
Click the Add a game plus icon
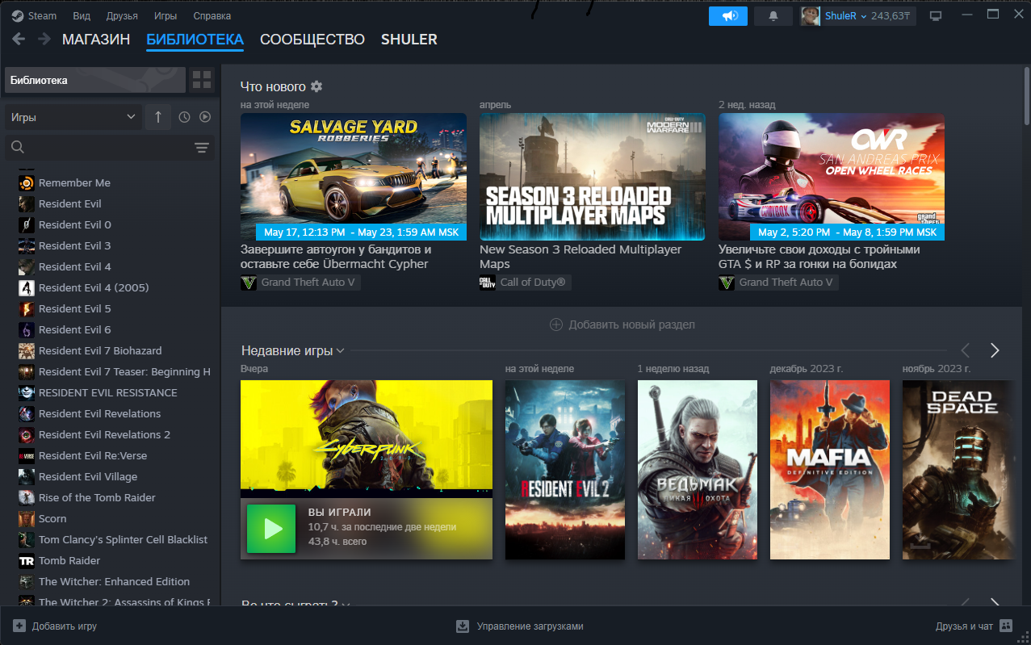click(x=19, y=626)
